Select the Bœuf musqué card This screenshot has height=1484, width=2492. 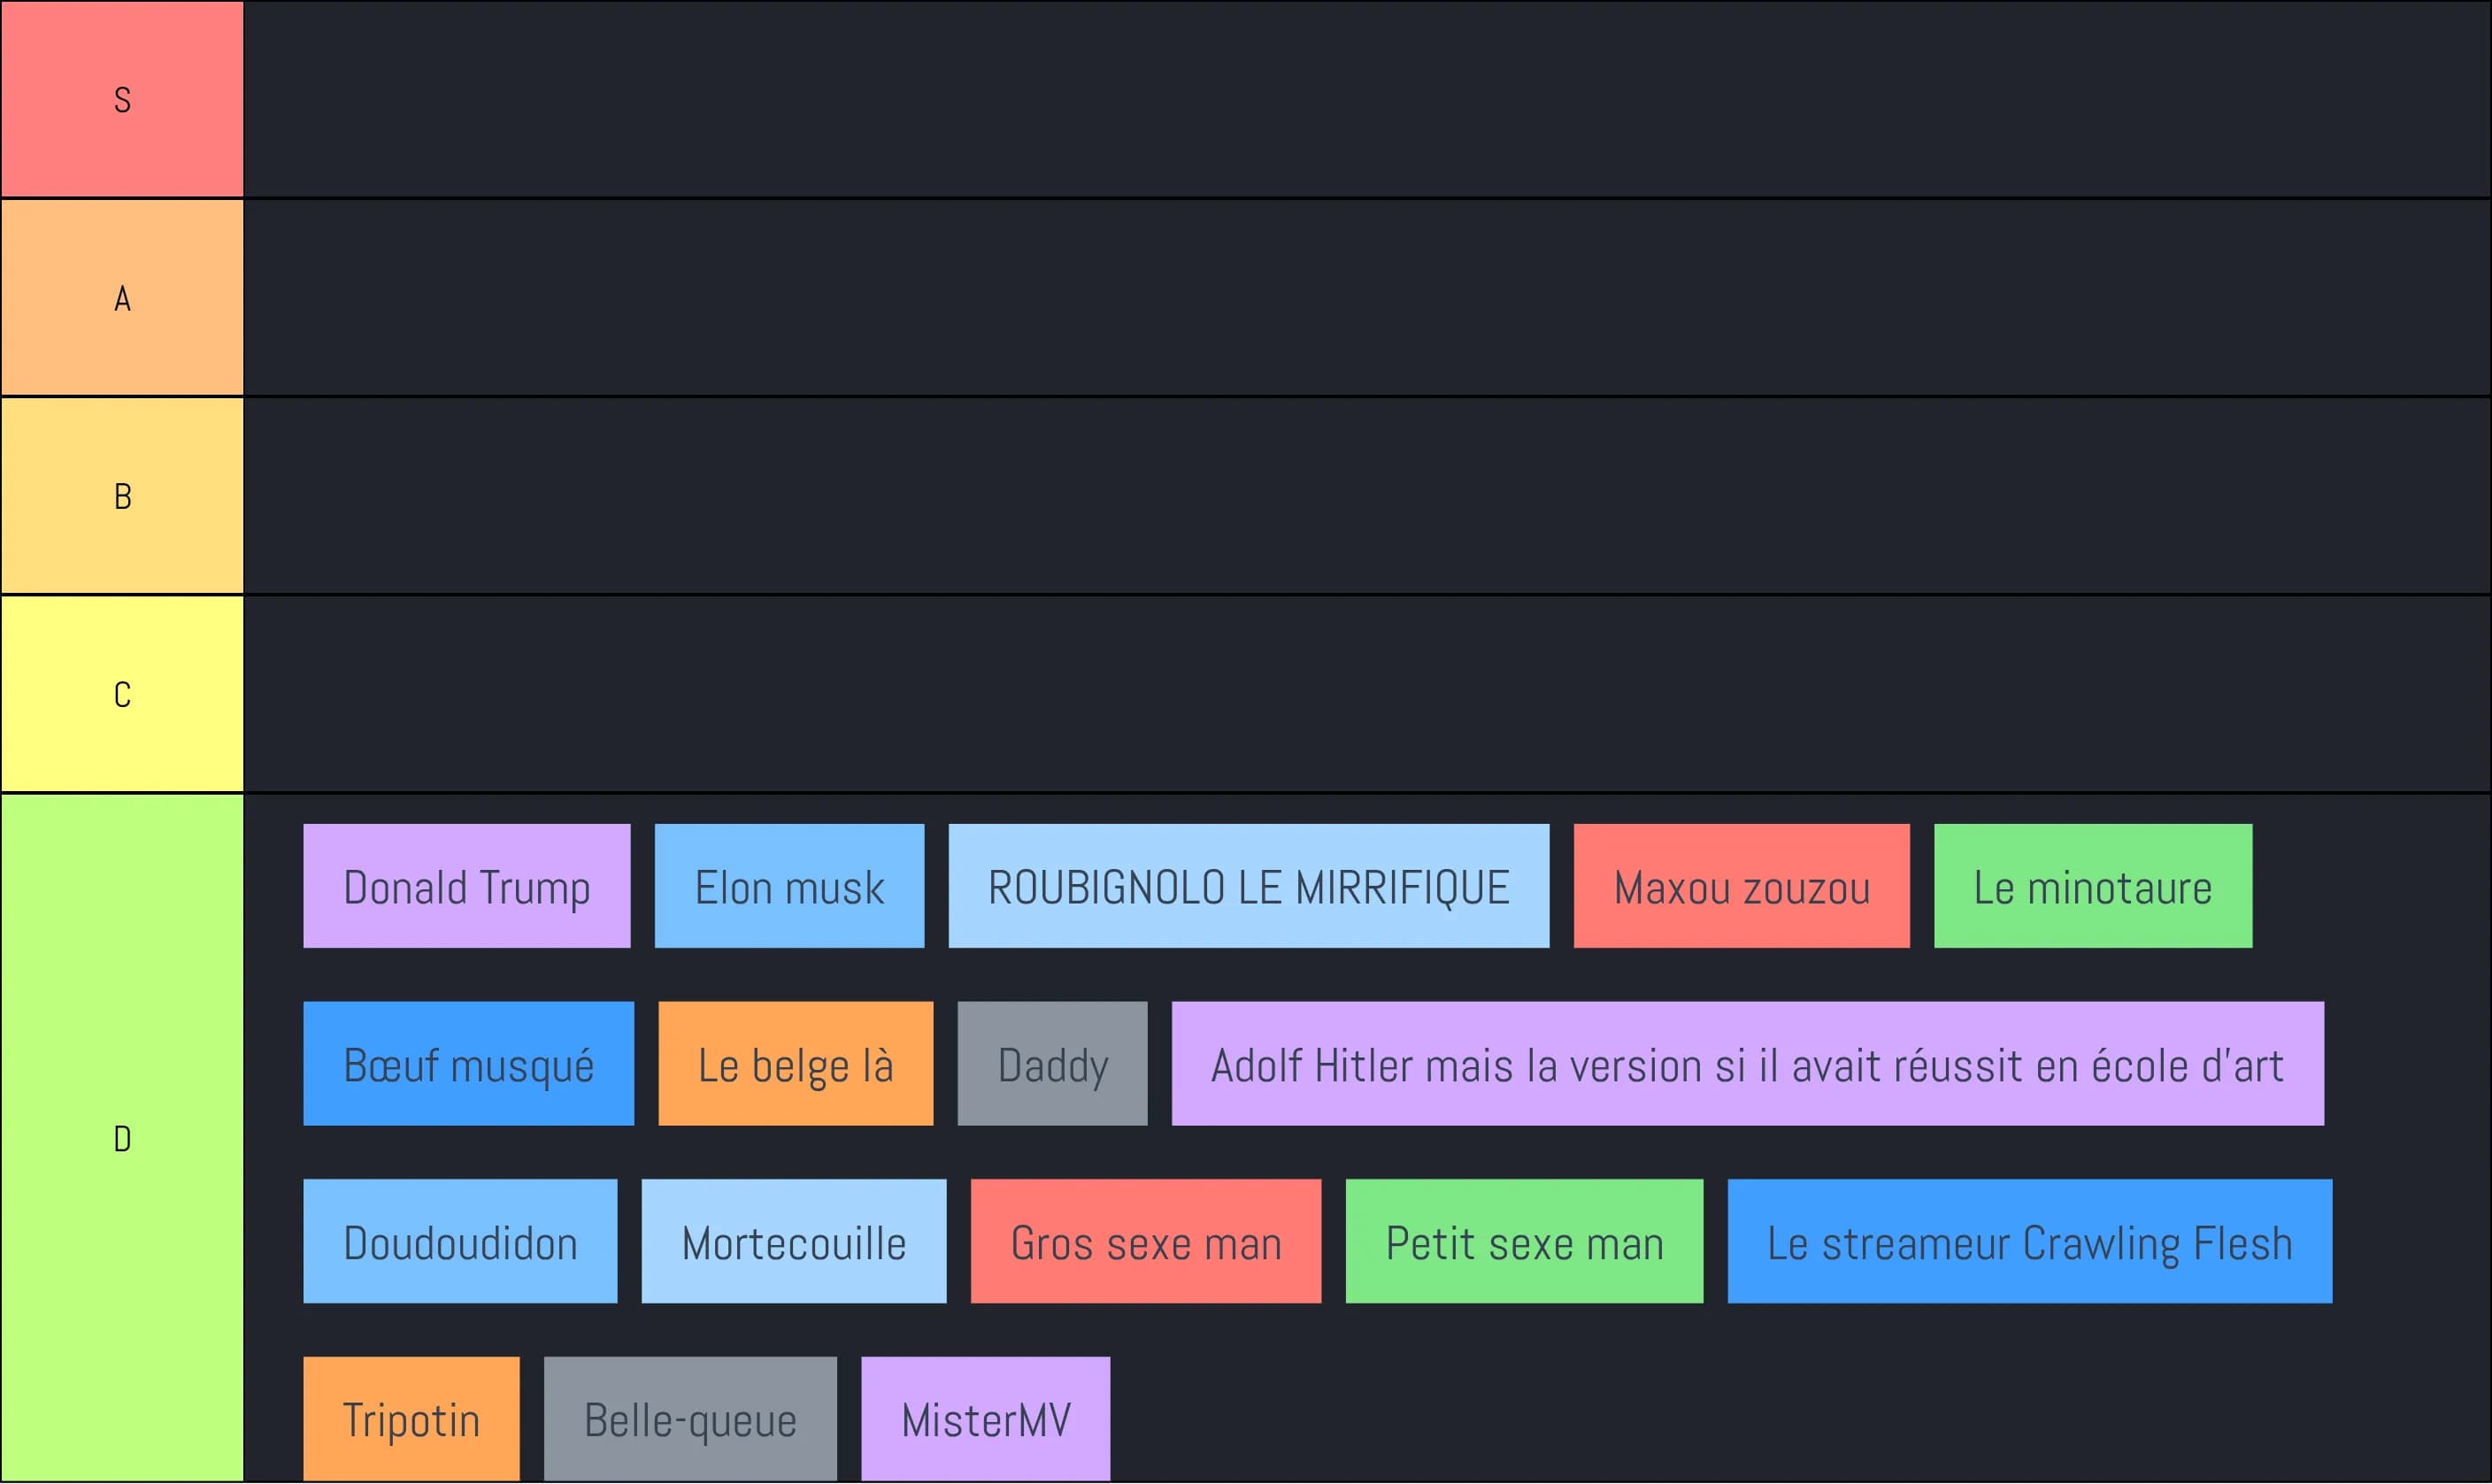[x=468, y=1064]
